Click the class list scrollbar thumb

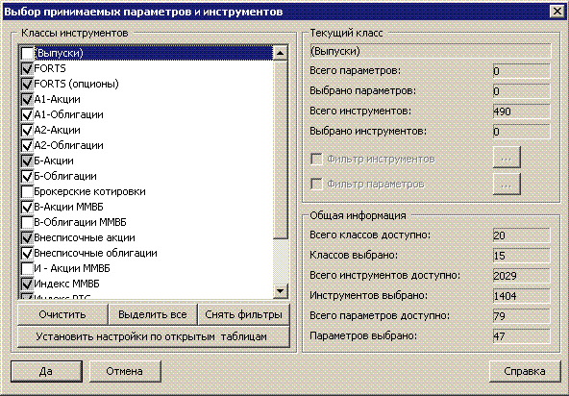tap(280, 150)
